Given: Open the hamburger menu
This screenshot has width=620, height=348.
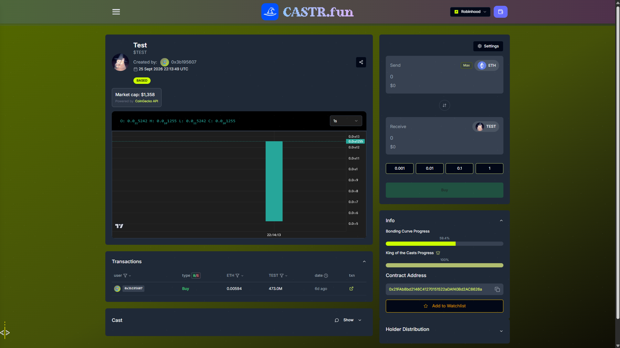Looking at the screenshot, I should click(x=116, y=12).
